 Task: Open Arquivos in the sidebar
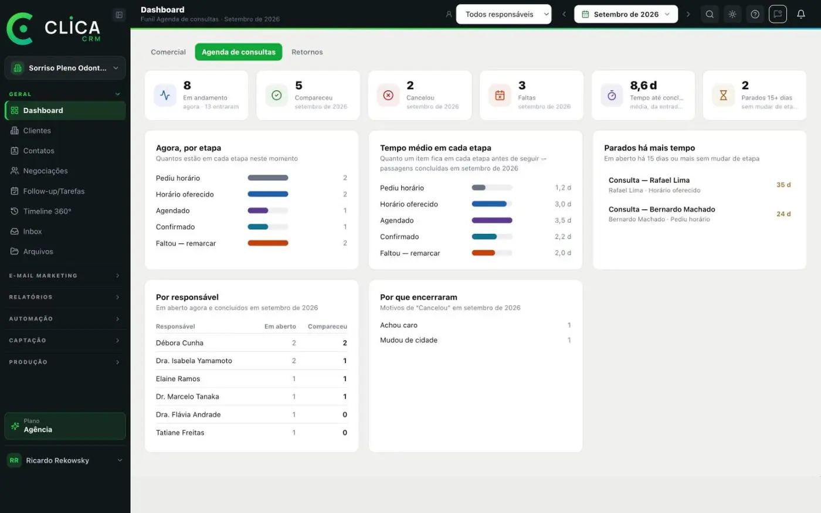(x=65, y=252)
